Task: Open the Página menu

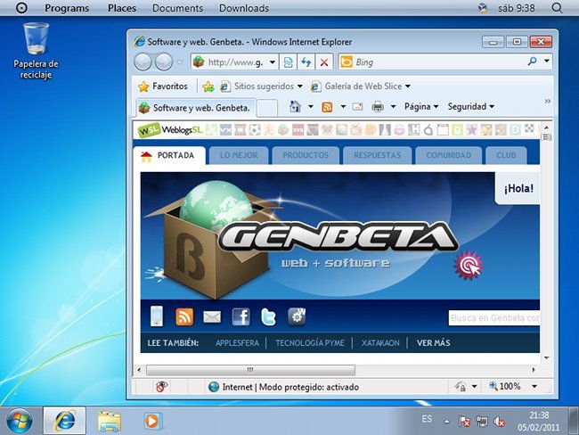Action: click(x=421, y=106)
